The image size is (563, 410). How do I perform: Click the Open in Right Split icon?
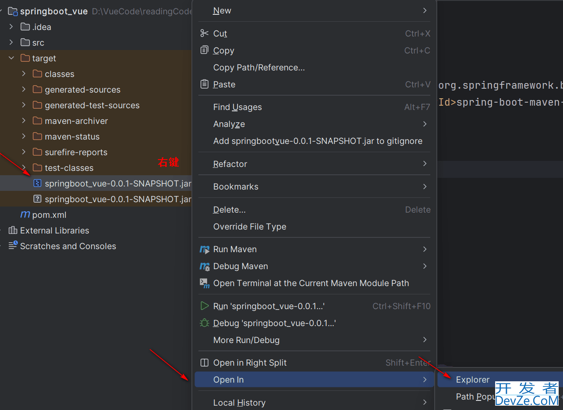[x=204, y=362]
